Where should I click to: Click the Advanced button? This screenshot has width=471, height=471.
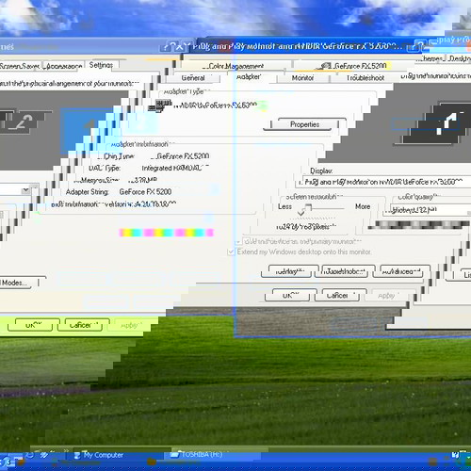tap(401, 271)
